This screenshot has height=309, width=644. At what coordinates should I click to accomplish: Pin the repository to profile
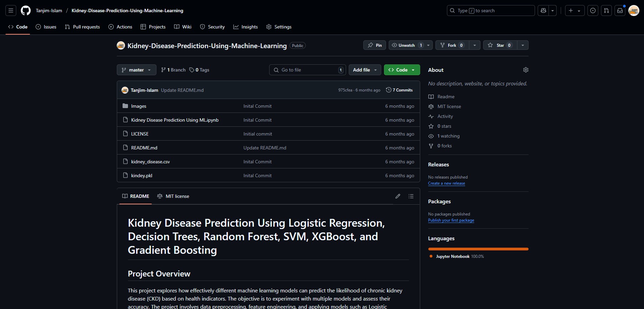coord(374,45)
